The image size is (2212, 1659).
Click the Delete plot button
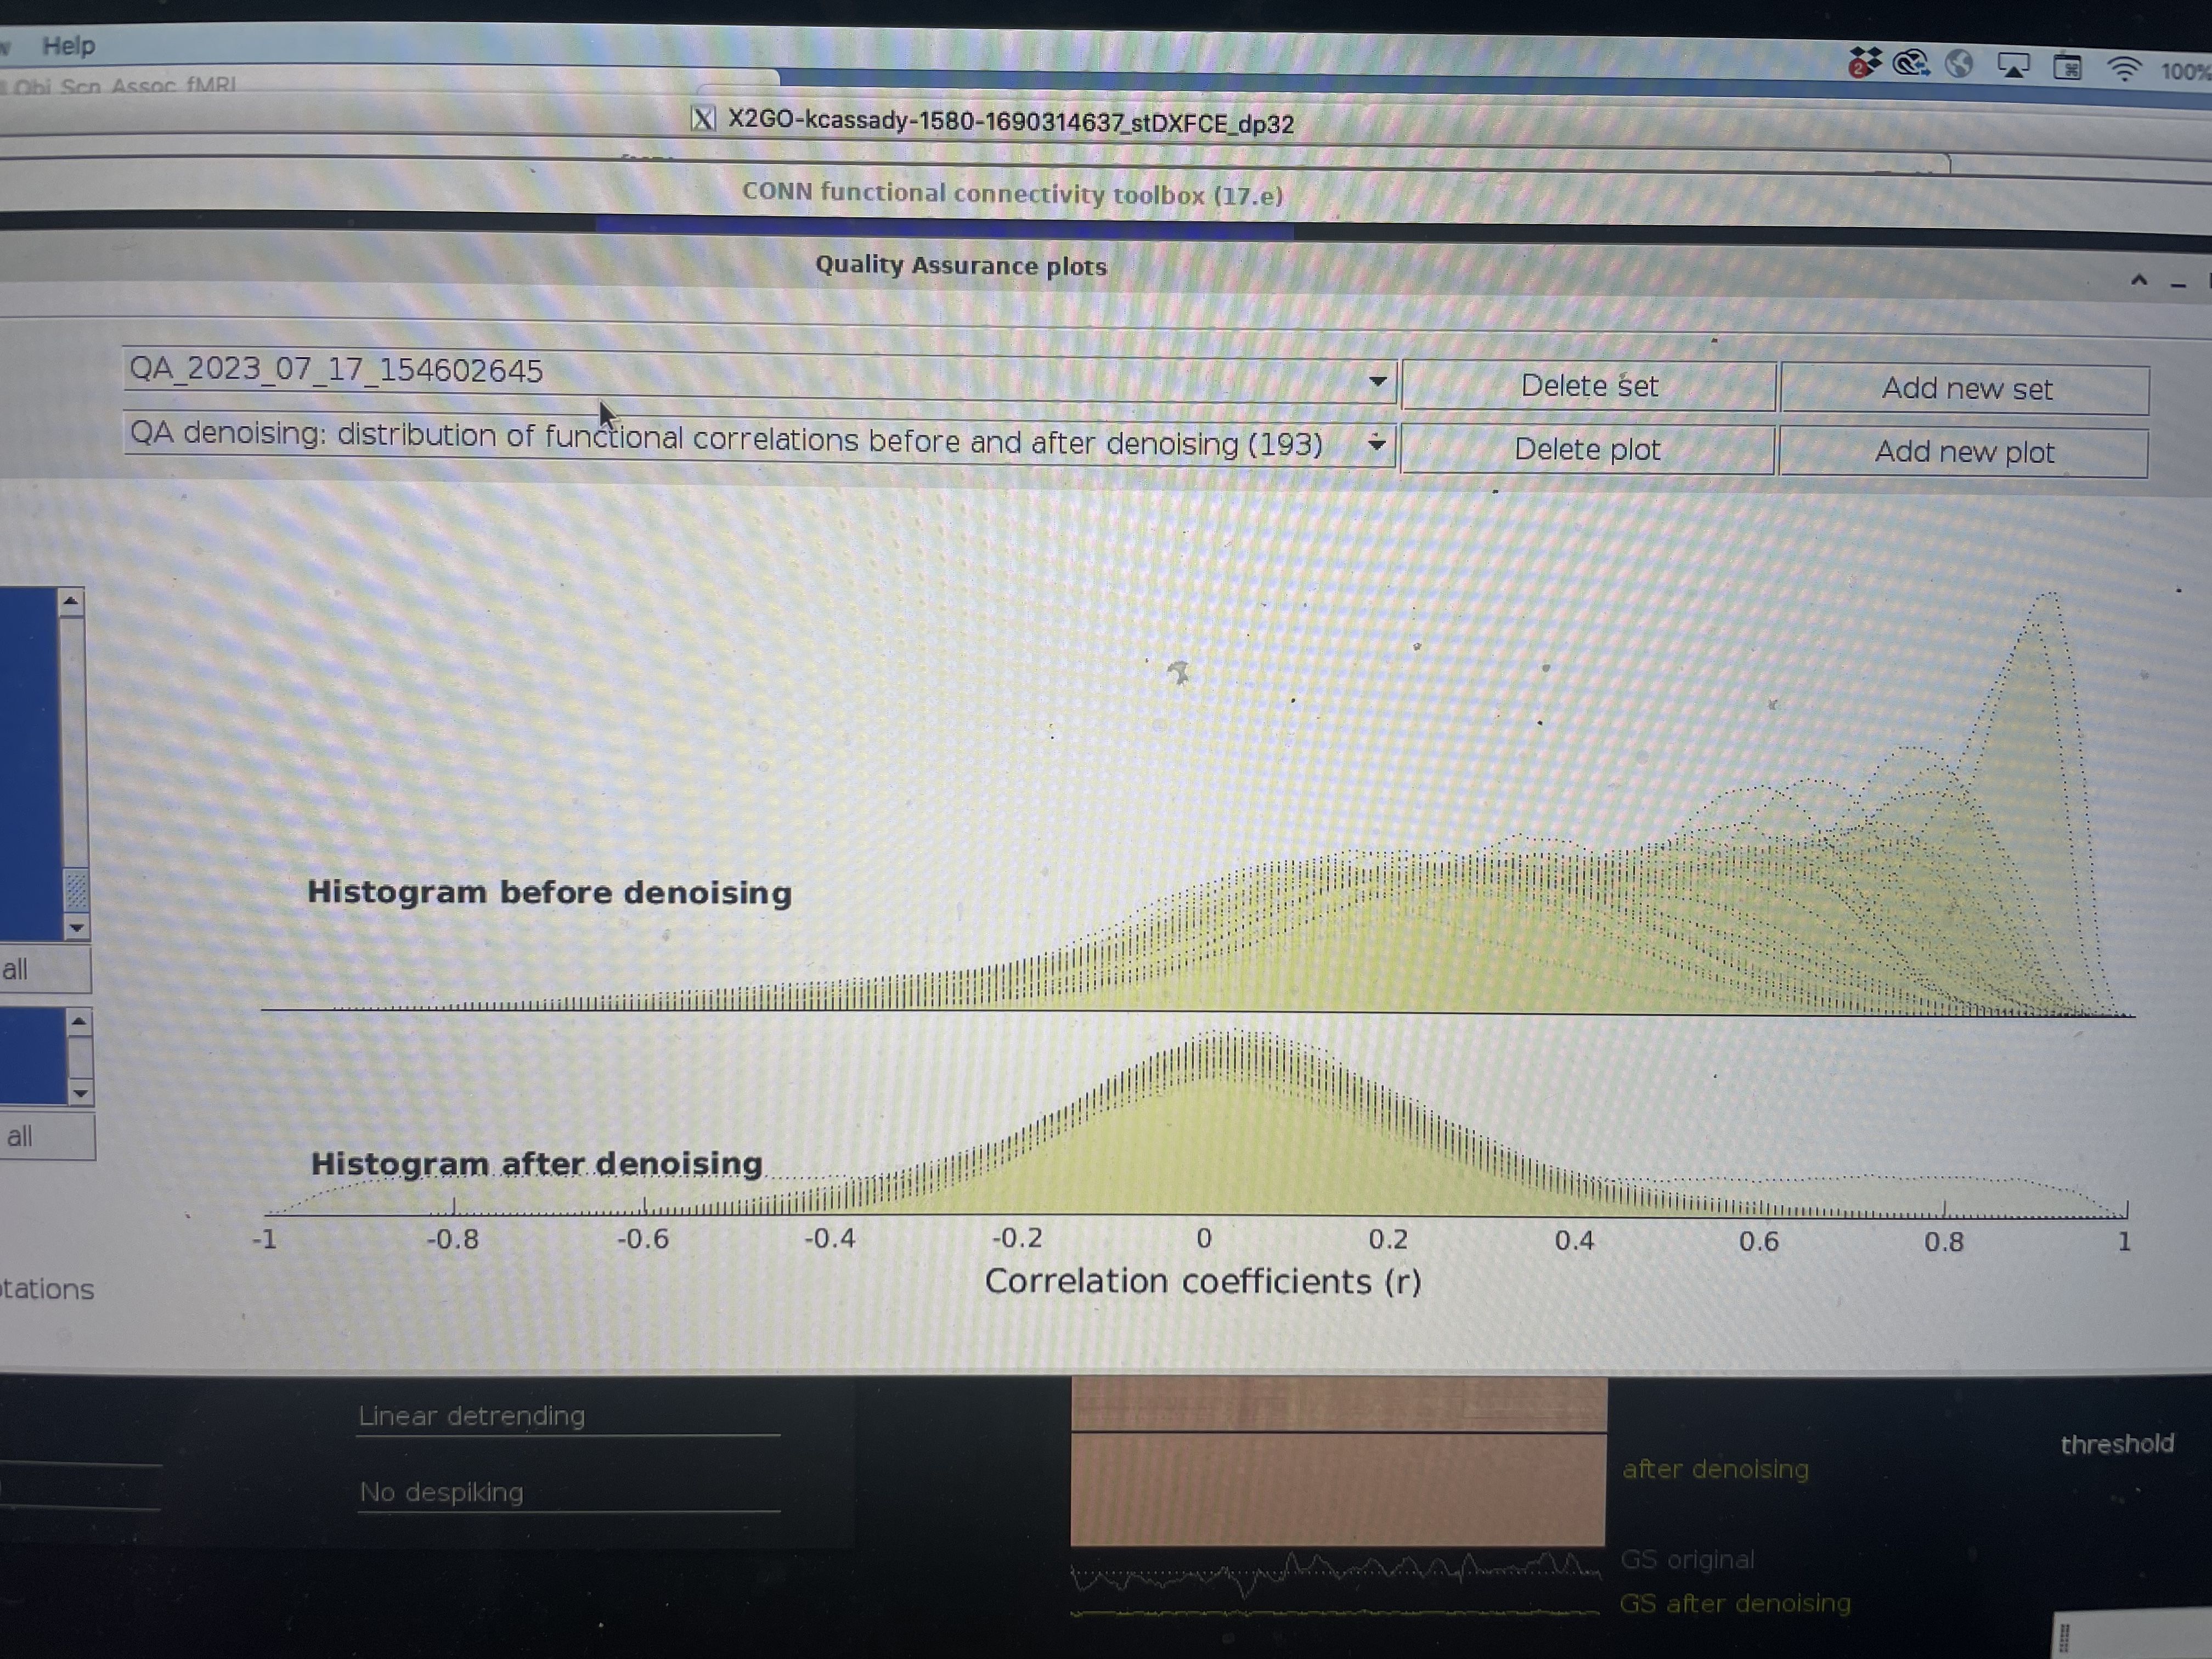[1587, 449]
